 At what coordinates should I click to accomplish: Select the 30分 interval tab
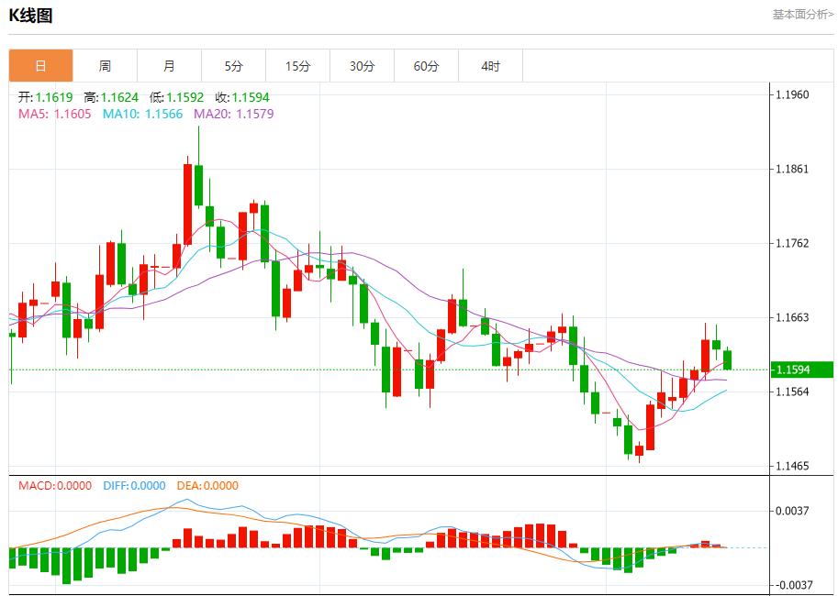pyautogui.click(x=362, y=66)
